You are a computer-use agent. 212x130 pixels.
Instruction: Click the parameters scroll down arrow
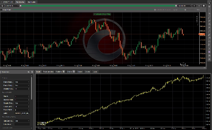pos(32,128)
